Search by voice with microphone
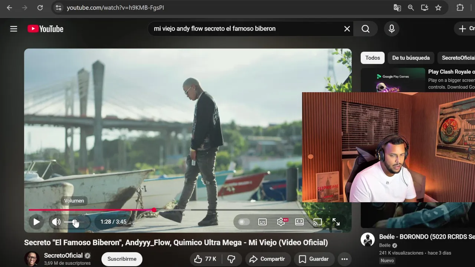The width and height of the screenshot is (475, 267). click(392, 29)
